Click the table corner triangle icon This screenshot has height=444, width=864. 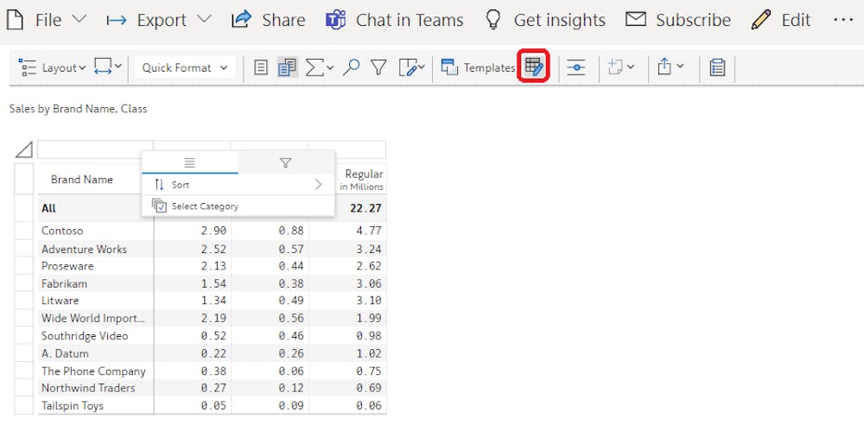coord(23,149)
